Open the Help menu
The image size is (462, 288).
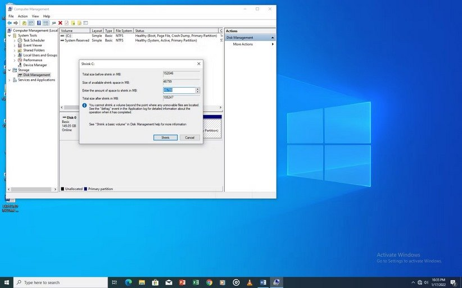tap(47, 16)
